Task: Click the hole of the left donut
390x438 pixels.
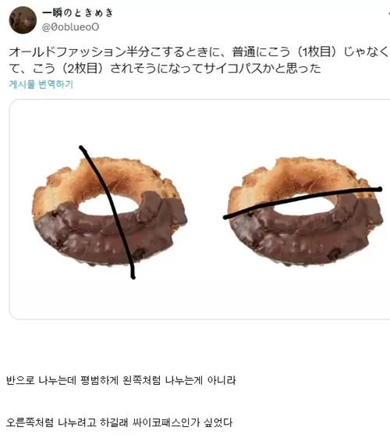Action: [105, 205]
